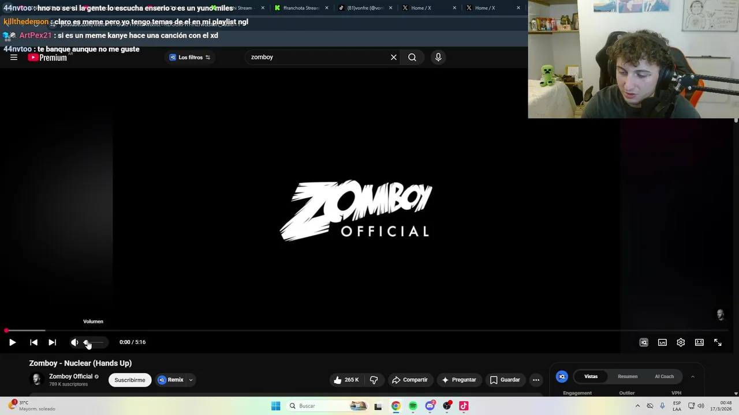Go to YouTube Premium home logo
The width and height of the screenshot is (739, 415).
click(x=47, y=57)
